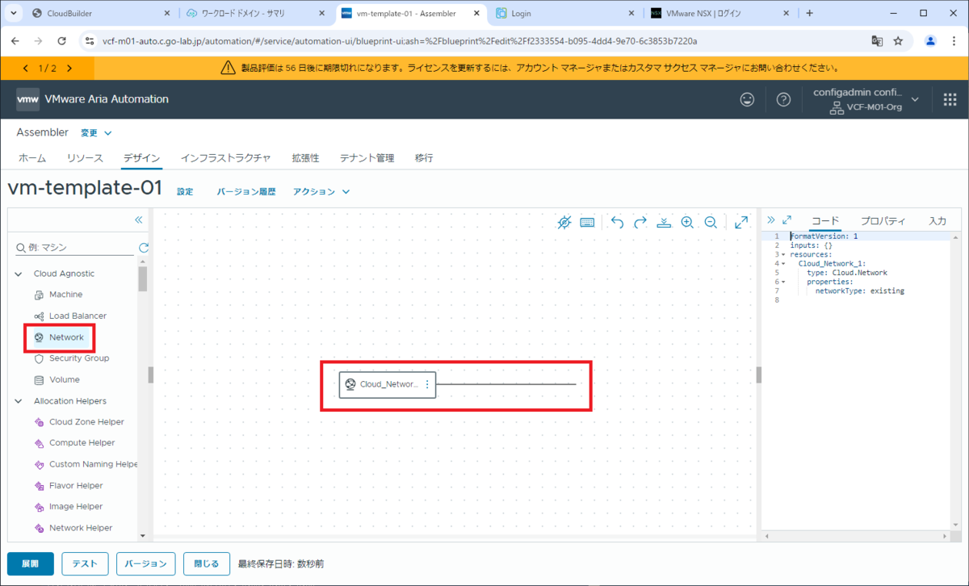Open the feedback smiley icon

click(748, 99)
